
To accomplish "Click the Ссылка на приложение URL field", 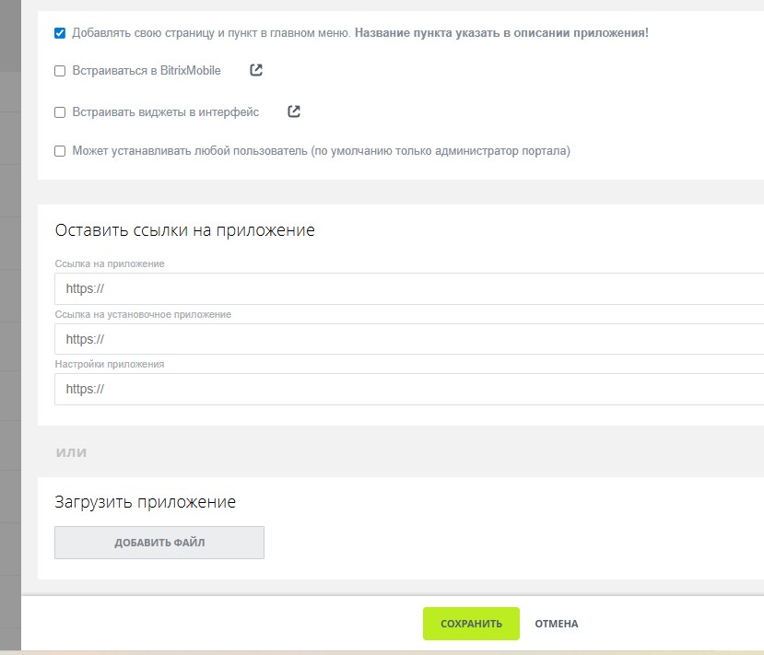I will [x=276, y=288].
